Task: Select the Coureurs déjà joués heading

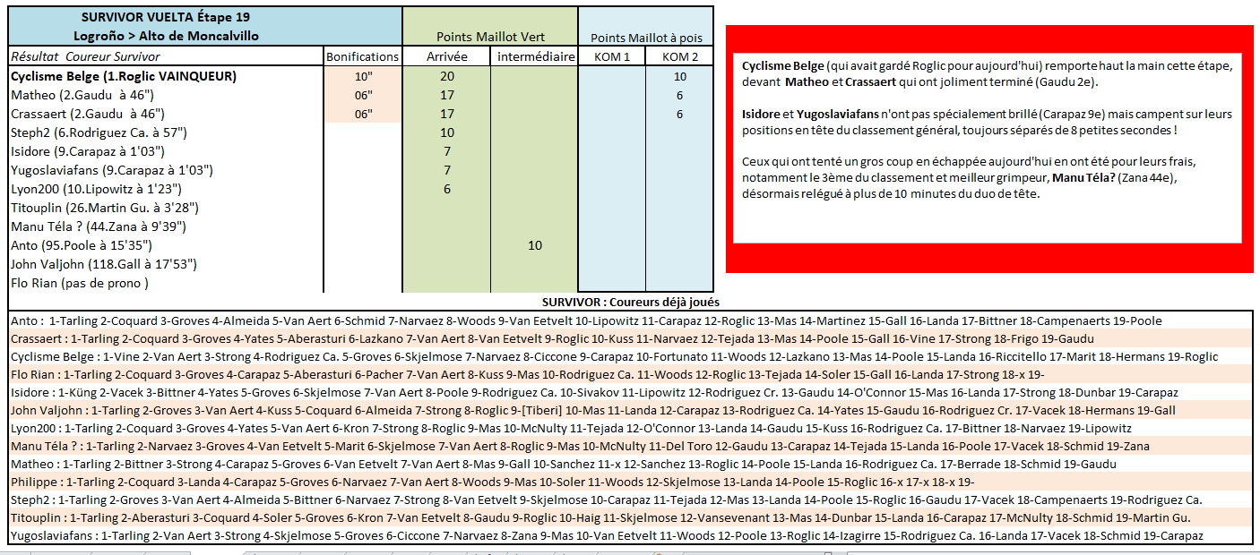Action: coord(630,303)
